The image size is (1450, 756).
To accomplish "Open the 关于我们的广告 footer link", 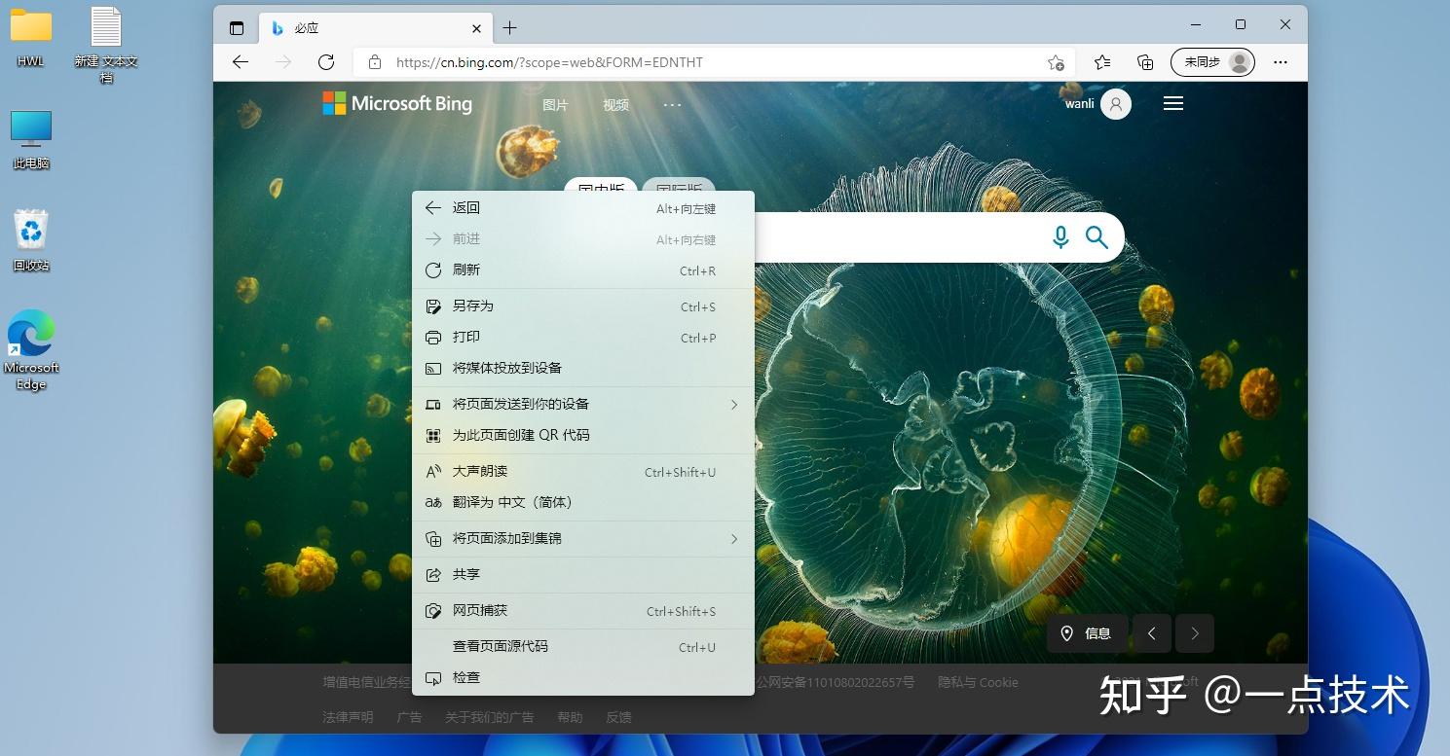I will click(489, 717).
